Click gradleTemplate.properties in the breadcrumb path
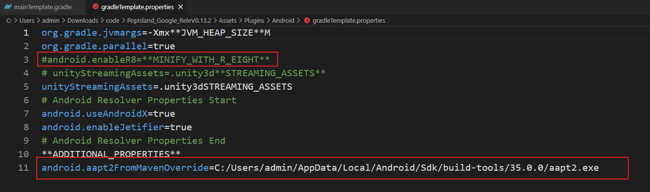Viewport: 650px width, 192px height. tap(349, 20)
